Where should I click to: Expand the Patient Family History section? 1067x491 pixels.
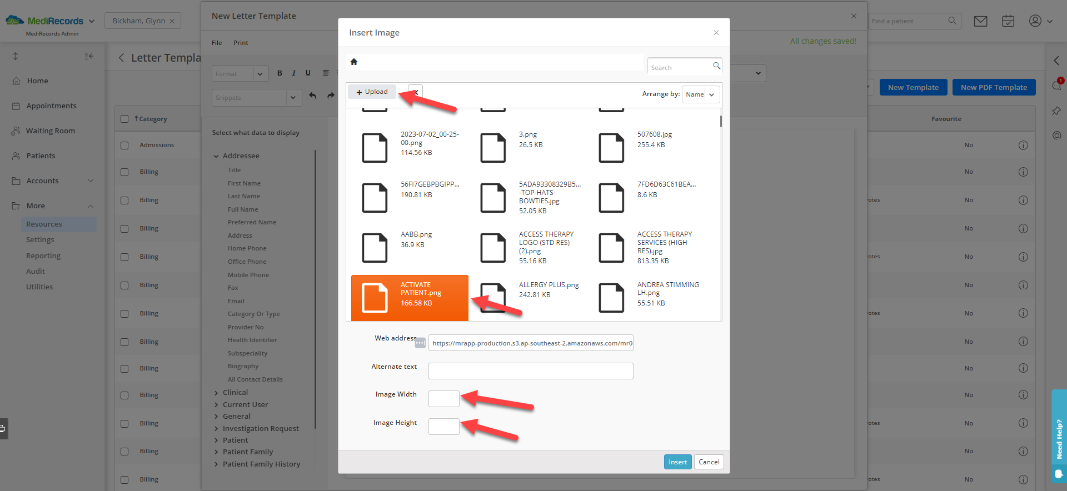pyautogui.click(x=216, y=464)
